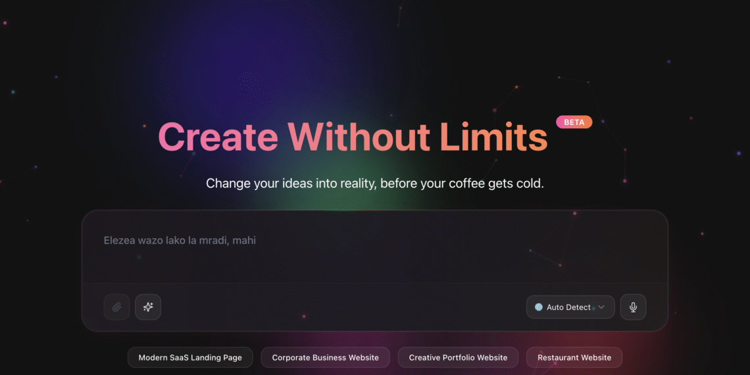This screenshot has width=750, height=375.
Task: Click the Create Without Limits heading
Action: pyautogui.click(x=353, y=137)
